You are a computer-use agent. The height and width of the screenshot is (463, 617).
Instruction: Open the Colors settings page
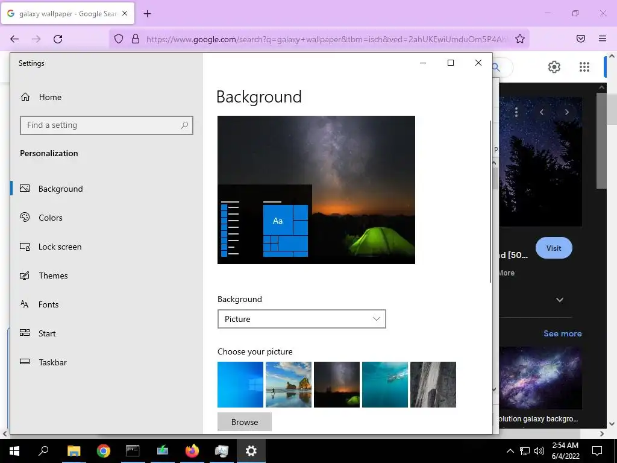(x=106, y=217)
